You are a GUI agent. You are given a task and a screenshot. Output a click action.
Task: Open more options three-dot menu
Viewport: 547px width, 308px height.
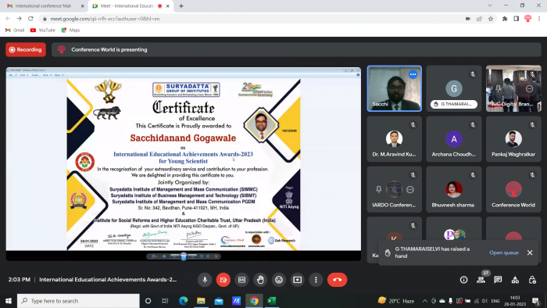tap(316, 280)
